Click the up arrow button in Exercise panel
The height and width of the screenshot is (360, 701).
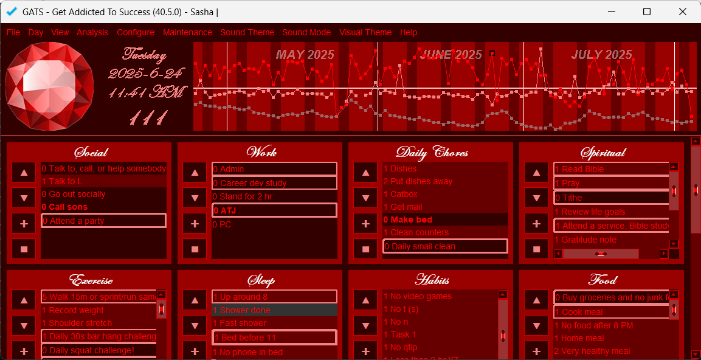(24, 300)
